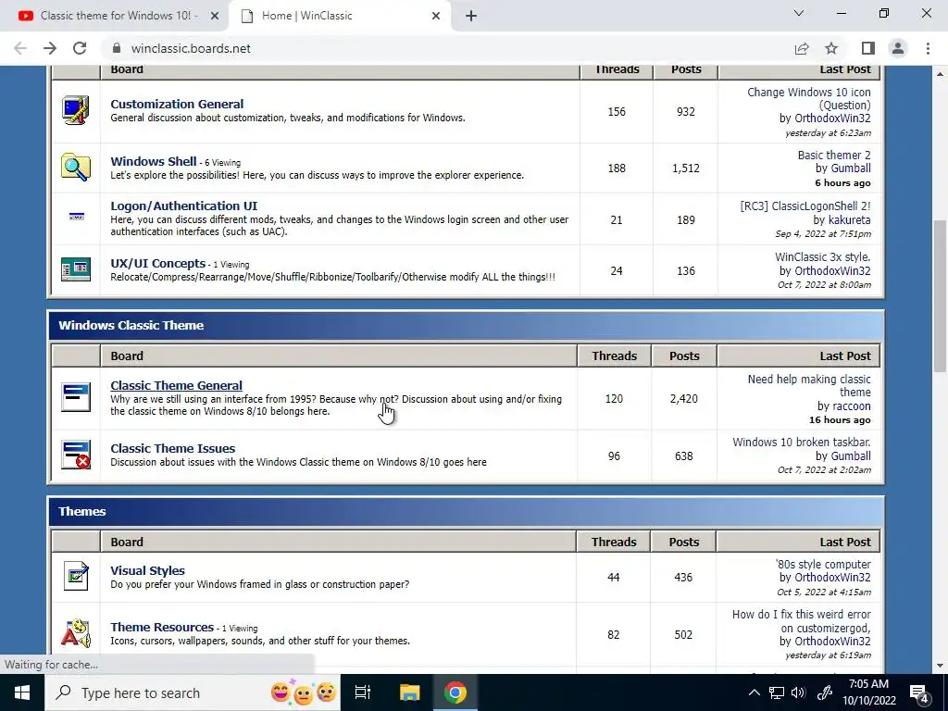Click the Classic Theme Issues error icon
This screenshot has height=711, width=948.
[x=76, y=455]
